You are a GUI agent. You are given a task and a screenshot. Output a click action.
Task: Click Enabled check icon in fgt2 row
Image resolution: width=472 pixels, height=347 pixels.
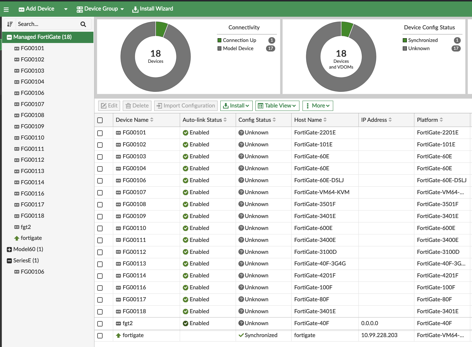186,323
